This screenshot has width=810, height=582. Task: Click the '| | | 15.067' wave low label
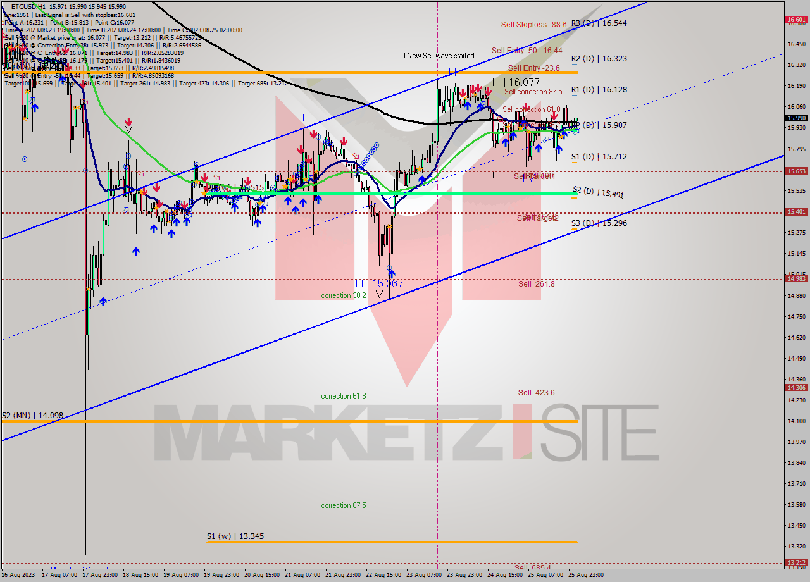pyautogui.click(x=378, y=283)
